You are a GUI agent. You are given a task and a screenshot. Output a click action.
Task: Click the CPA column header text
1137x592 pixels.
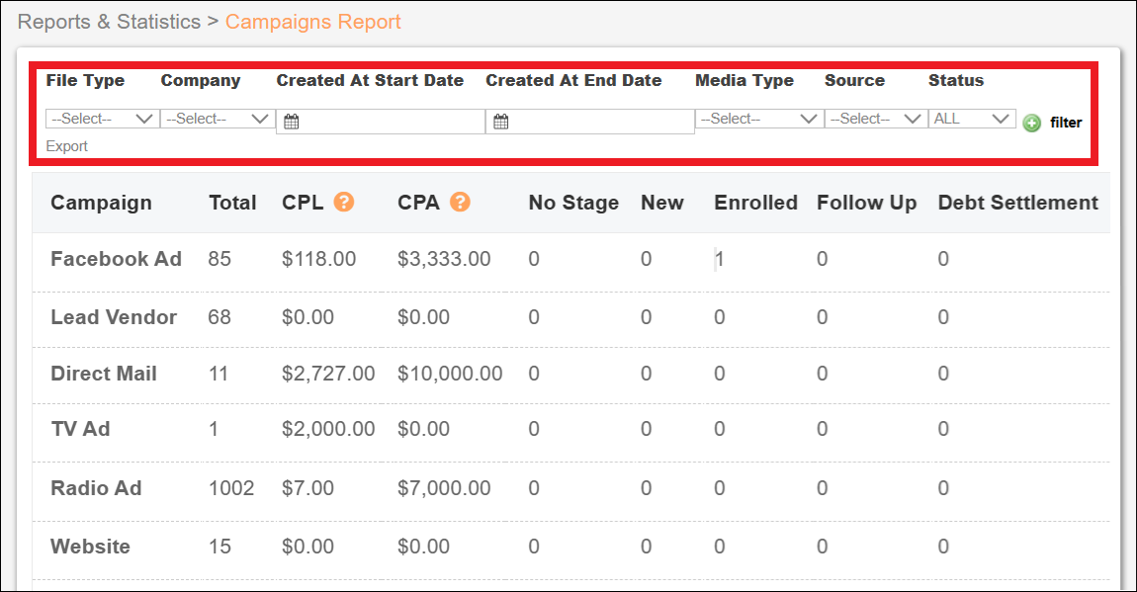tap(418, 203)
